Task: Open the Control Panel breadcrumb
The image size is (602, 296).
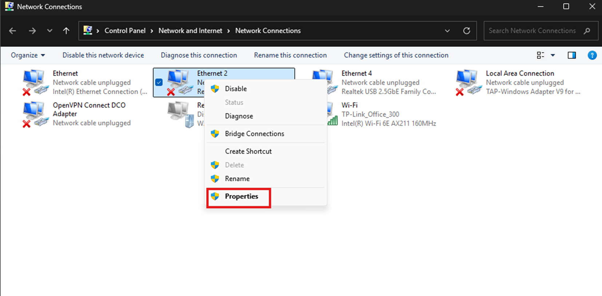Action: 125,31
